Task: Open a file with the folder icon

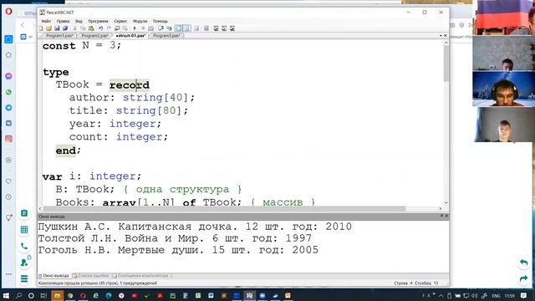Action: pos(48,28)
